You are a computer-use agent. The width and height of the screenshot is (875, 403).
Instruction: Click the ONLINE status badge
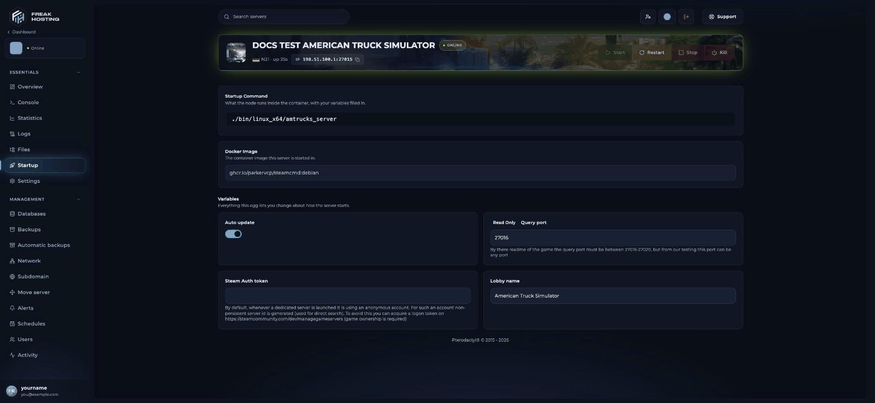click(x=453, y=45)
